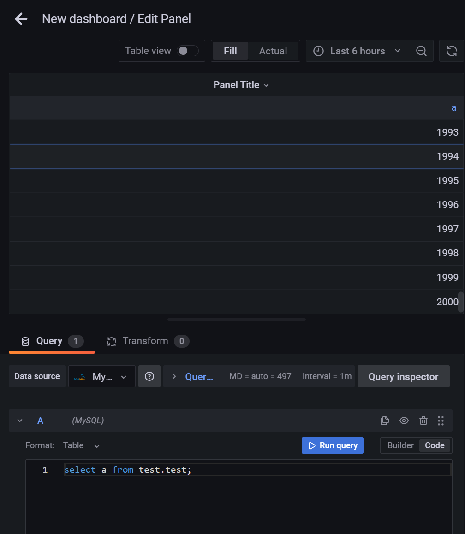
Task: Switch the query editor to Builder mode
Action: pyautogui.click(x=399, y=445)
